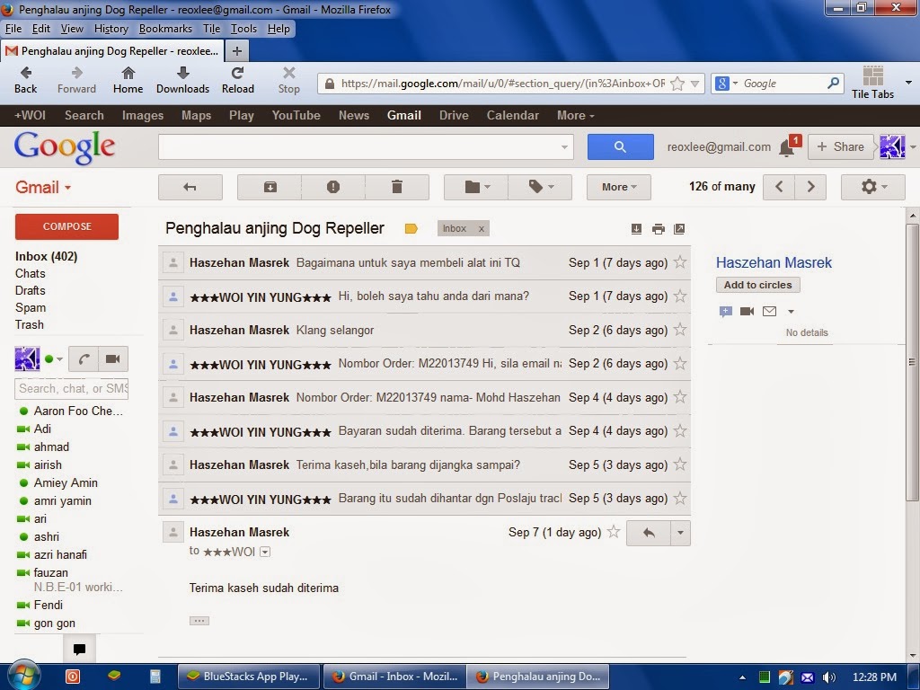Screen dimensions: 920x690
Task: Click the chat bubble icon at bottom
Action: (x=79, y=649)
